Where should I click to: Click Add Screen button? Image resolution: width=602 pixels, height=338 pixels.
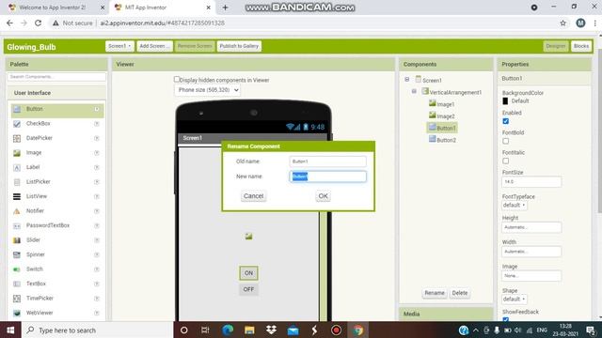pyautogui.click(x=154, y=46)
